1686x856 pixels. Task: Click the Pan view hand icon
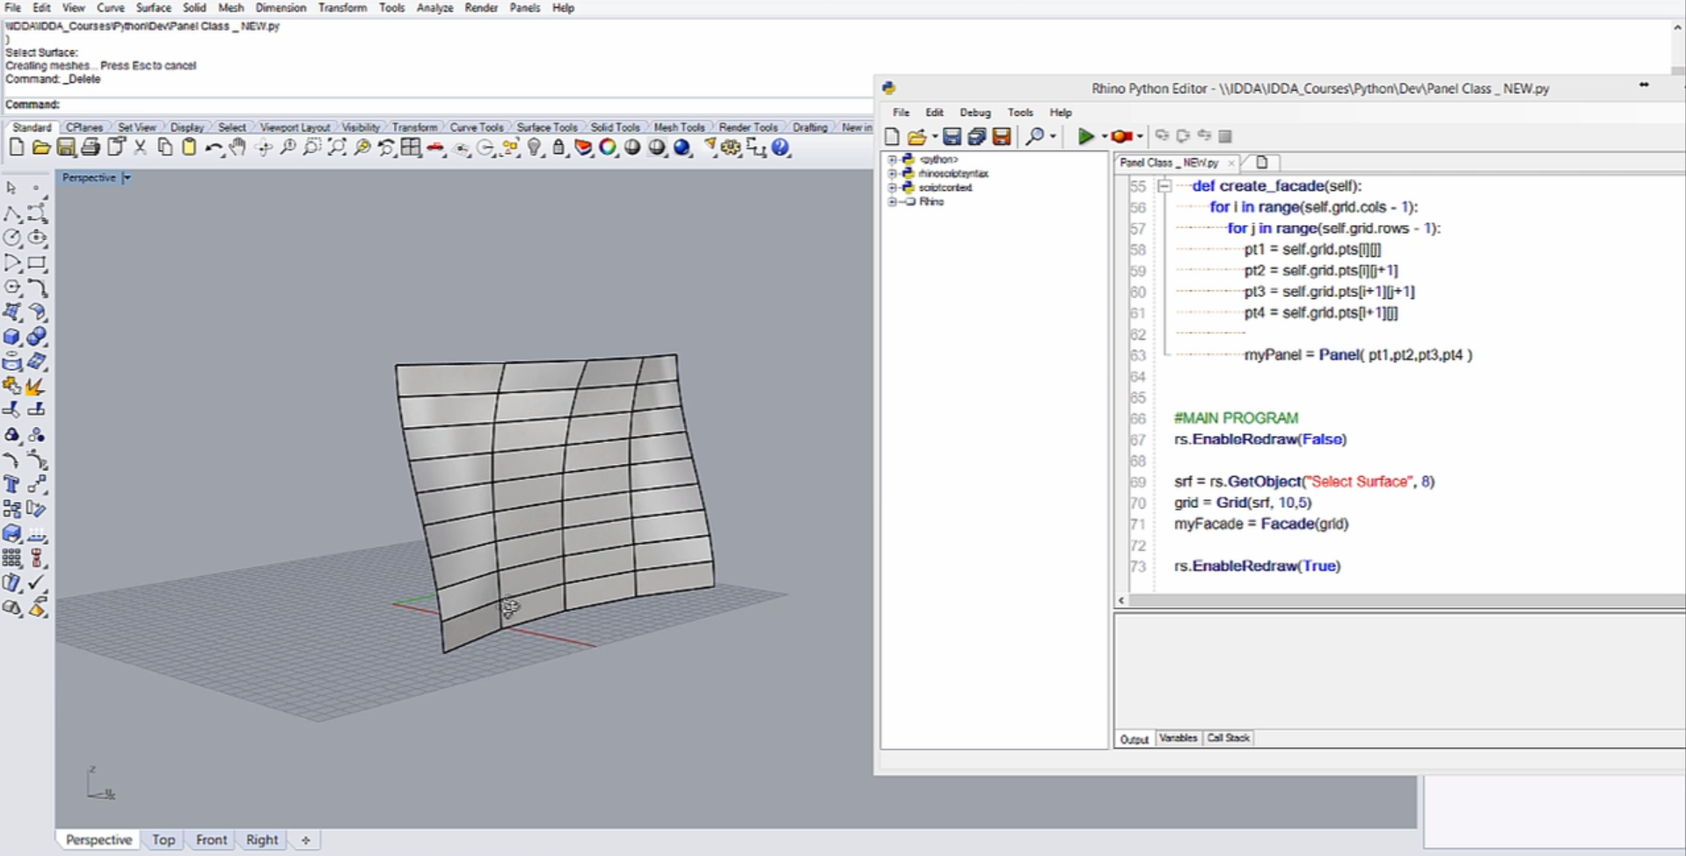(237, 148)
